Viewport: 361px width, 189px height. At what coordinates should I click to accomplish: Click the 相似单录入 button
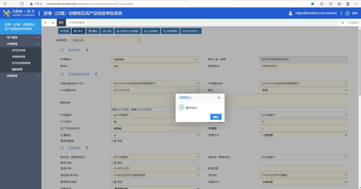point(191,31)
